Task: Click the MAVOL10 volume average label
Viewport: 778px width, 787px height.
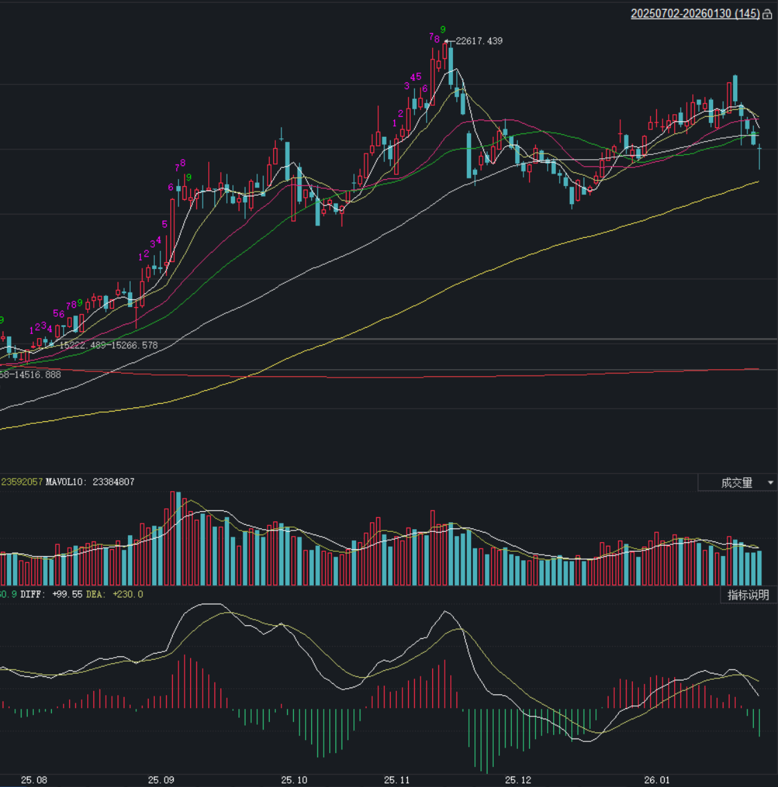Action: pyautogui.click(x=90, y=482)
